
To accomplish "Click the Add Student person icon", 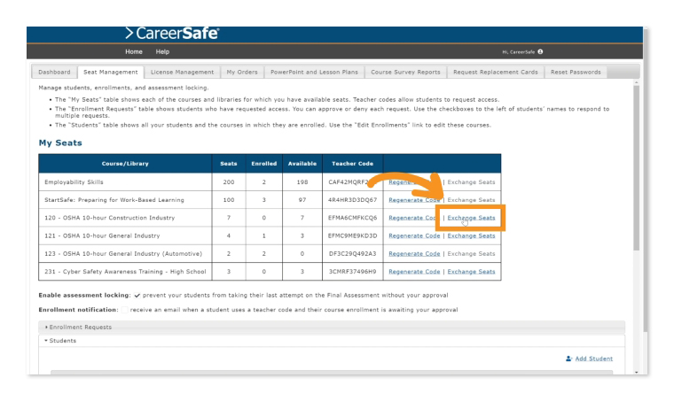I will [568, 359].
